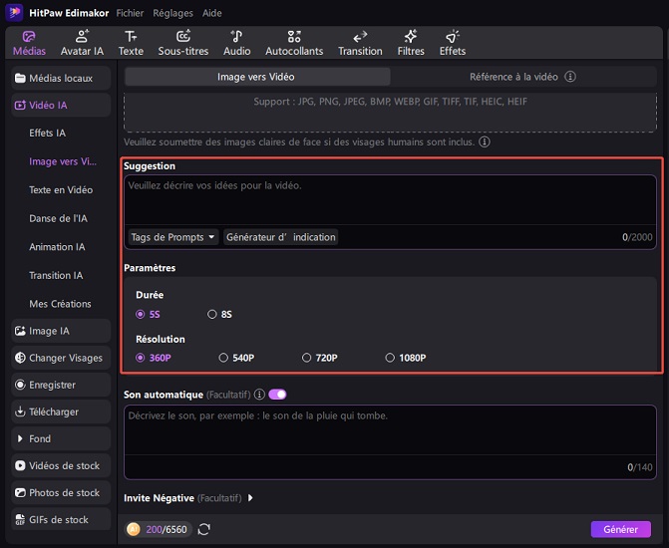Image resolution: width=669 pixels, height=548 pixels.
Task: Select the 8S duration option
Action: (x=212, y=314)
